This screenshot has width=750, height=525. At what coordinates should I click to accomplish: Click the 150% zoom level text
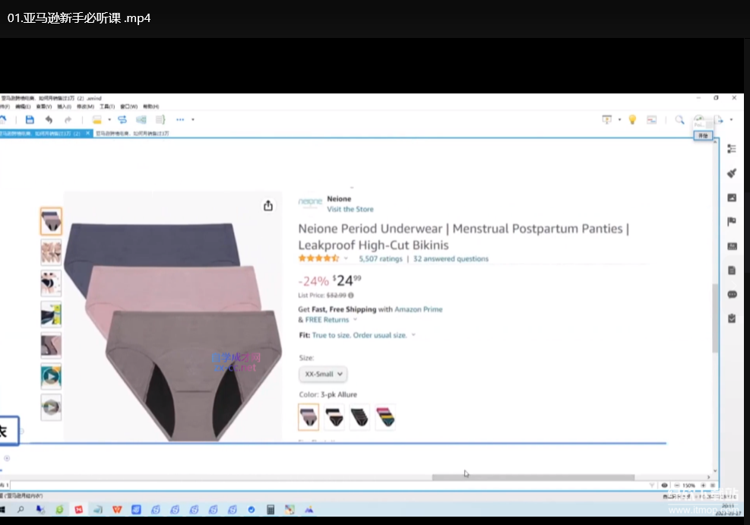coord(688,485)
